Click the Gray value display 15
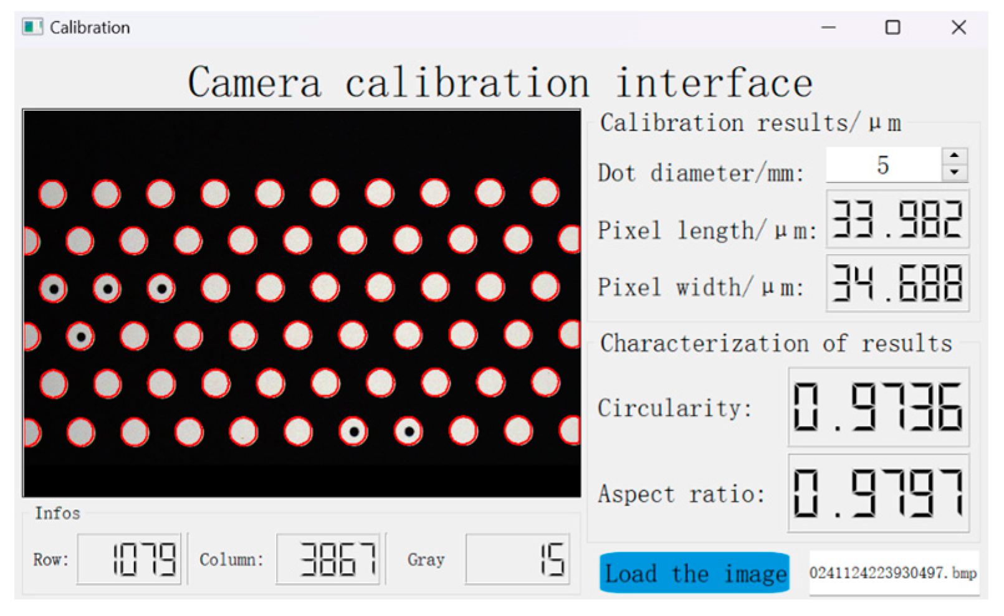Viewport: 1004px width, 616px height. coord(517,559)
